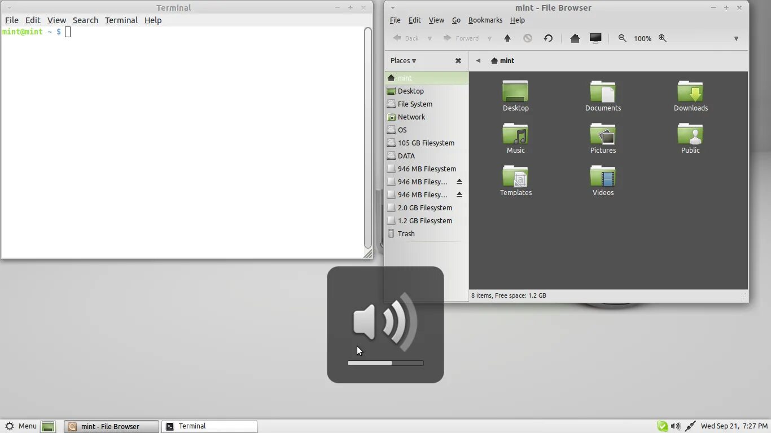Click the volume icon in system tray
Screen dimensions: 771x433
[x=676, y=426]
